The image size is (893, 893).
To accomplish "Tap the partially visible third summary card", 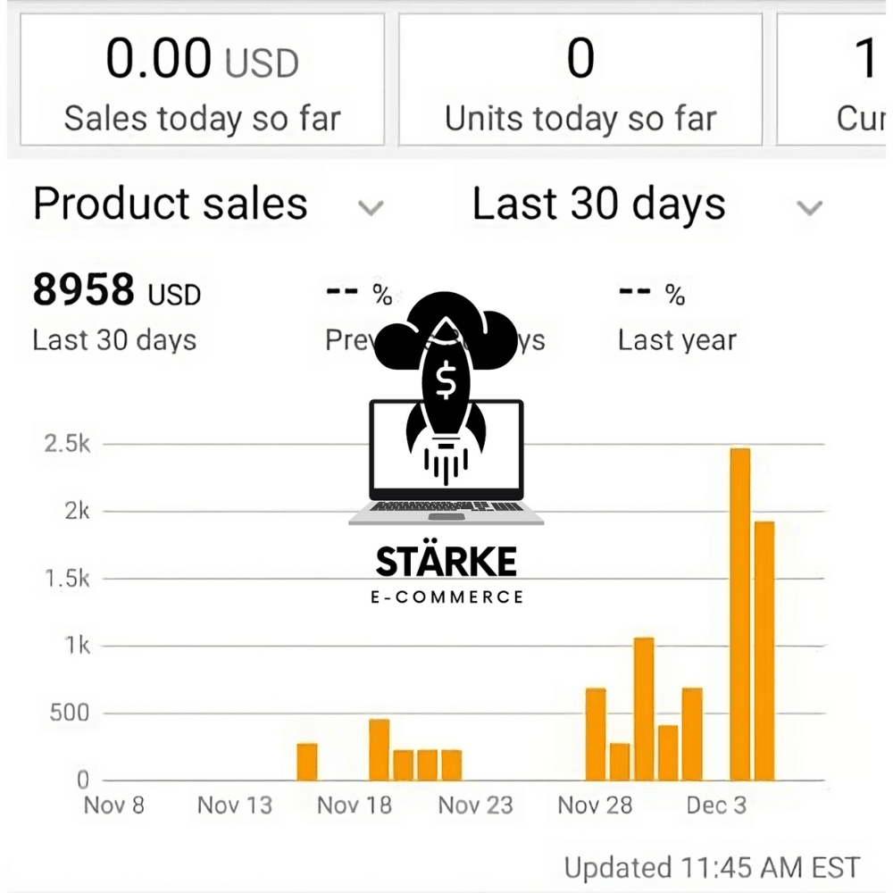I will (832, 79).
